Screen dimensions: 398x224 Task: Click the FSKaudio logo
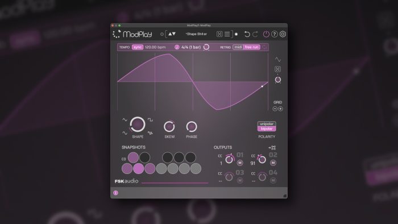tap(126, 181)
